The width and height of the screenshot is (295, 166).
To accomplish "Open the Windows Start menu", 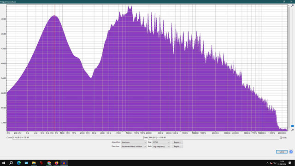I will [4, 163].
